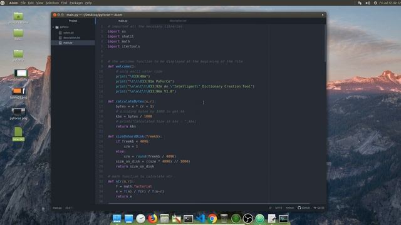
Task: Open description.txt in the project tree
Action: [72, 37]
